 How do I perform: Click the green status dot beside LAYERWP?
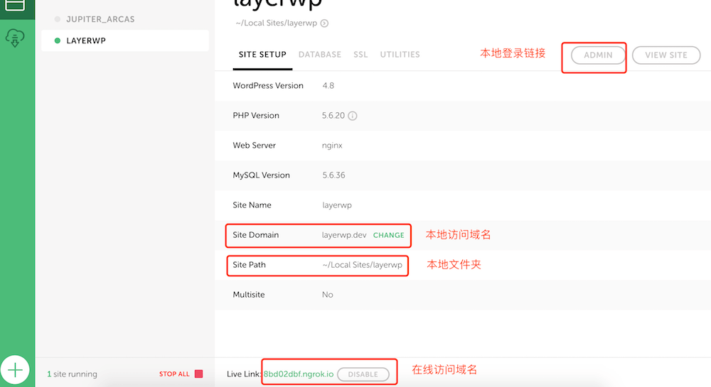point(58,41)
